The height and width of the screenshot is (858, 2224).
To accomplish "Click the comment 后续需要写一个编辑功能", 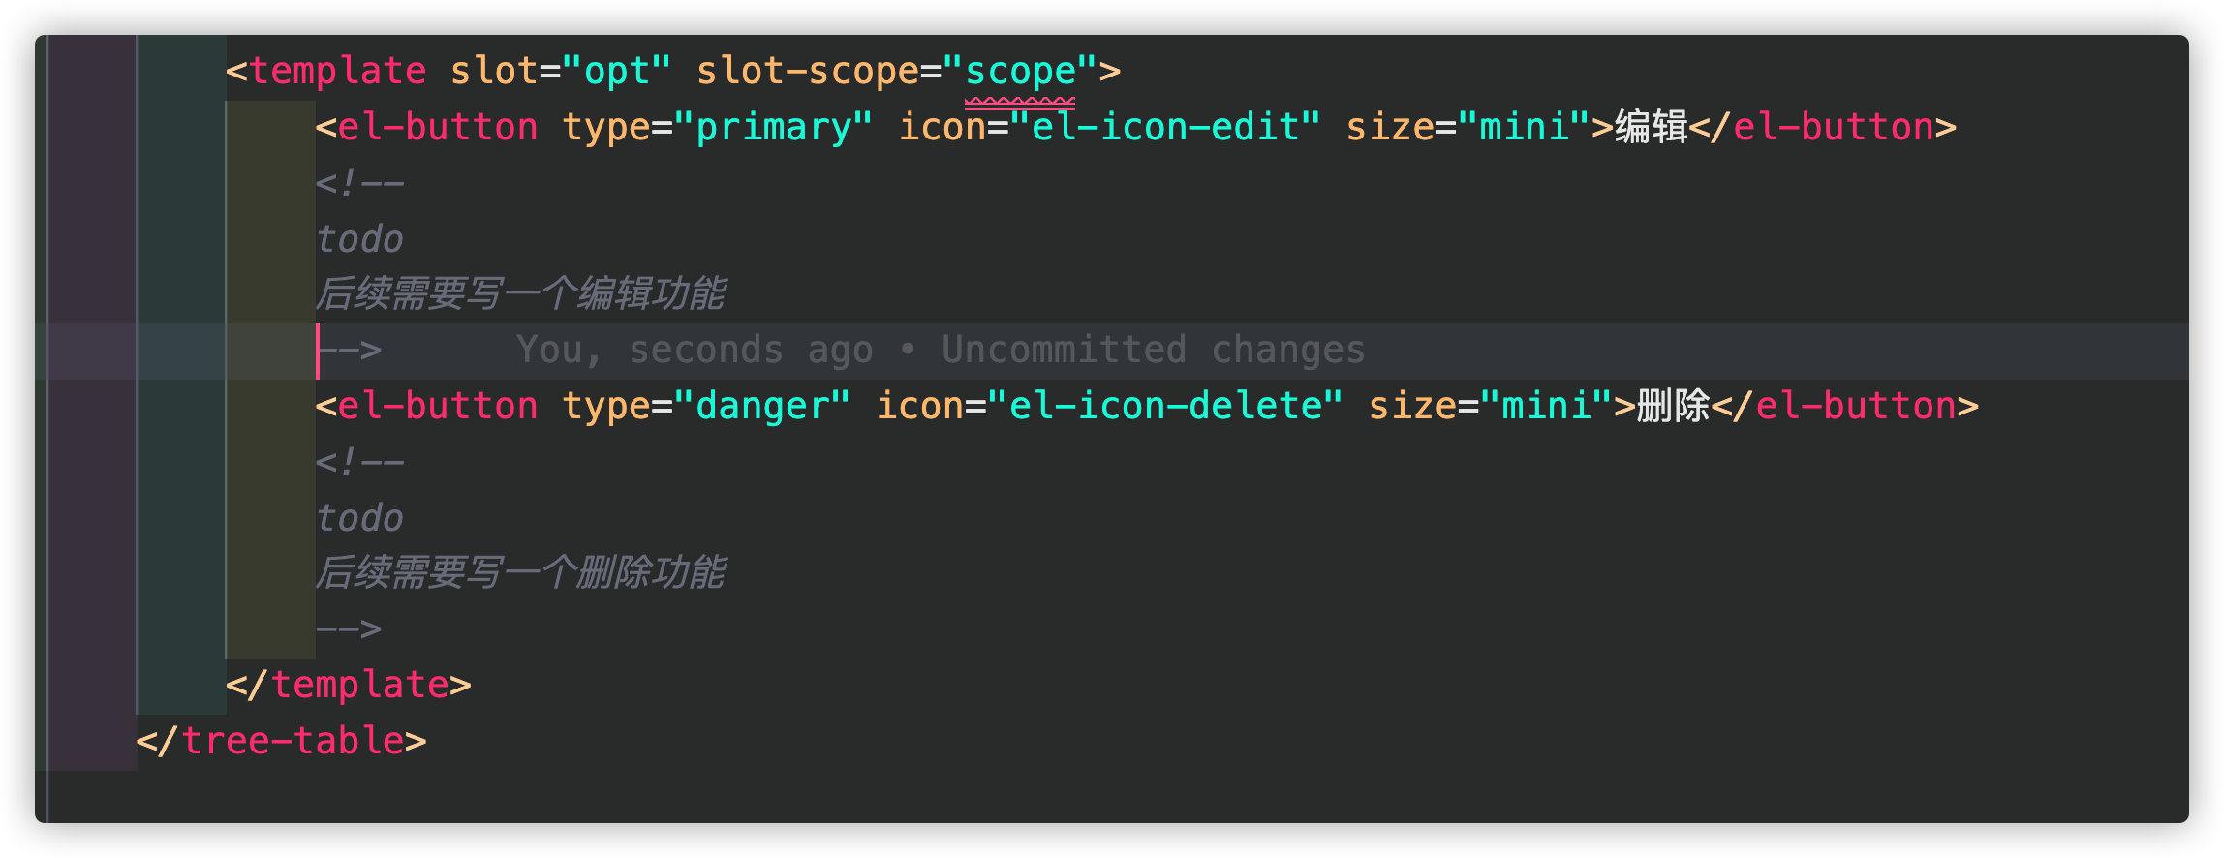I will click(521, 293).
